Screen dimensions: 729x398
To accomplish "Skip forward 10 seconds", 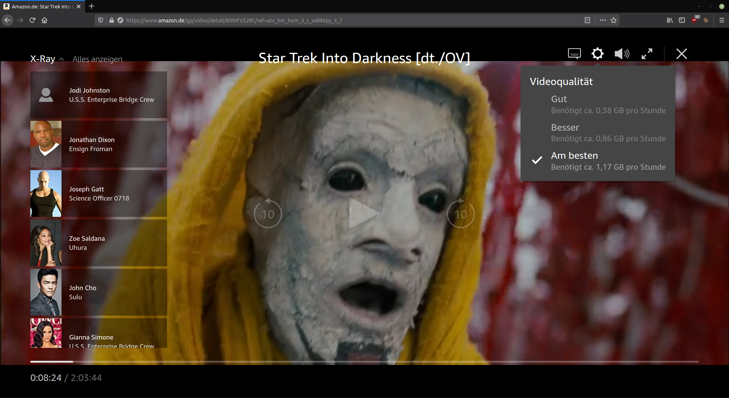I will 461,213.
